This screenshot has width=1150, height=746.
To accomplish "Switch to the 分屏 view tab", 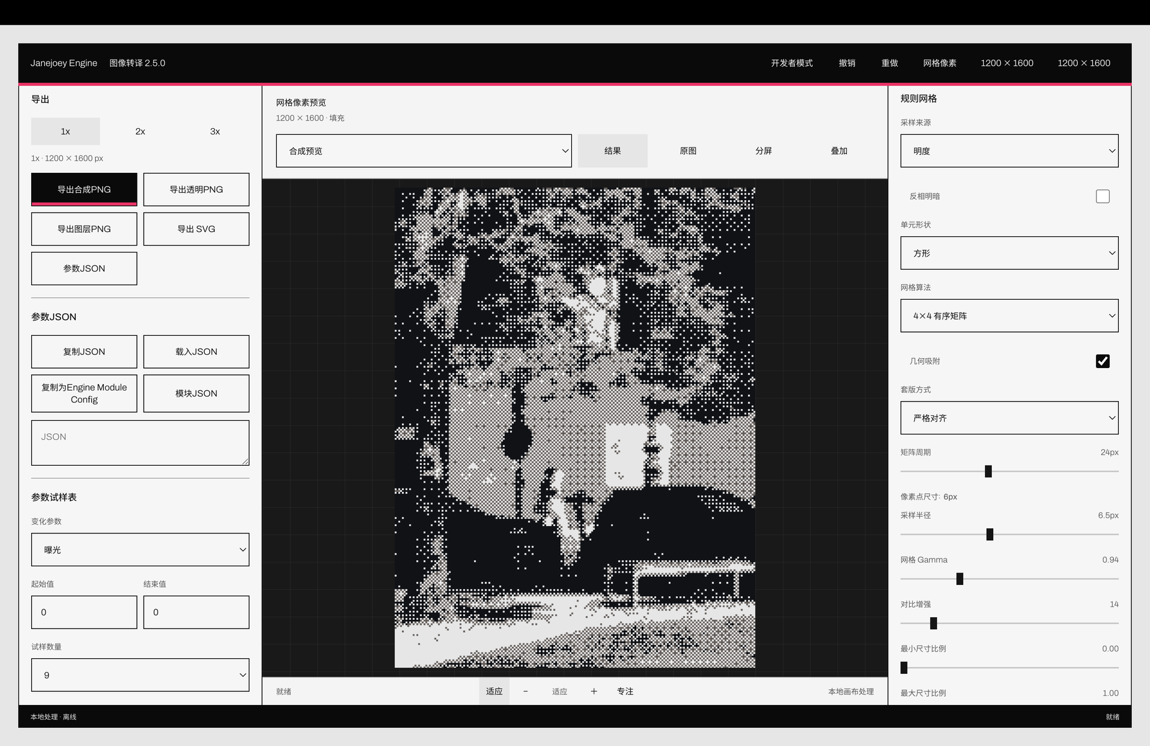I will tap(764, 150).
